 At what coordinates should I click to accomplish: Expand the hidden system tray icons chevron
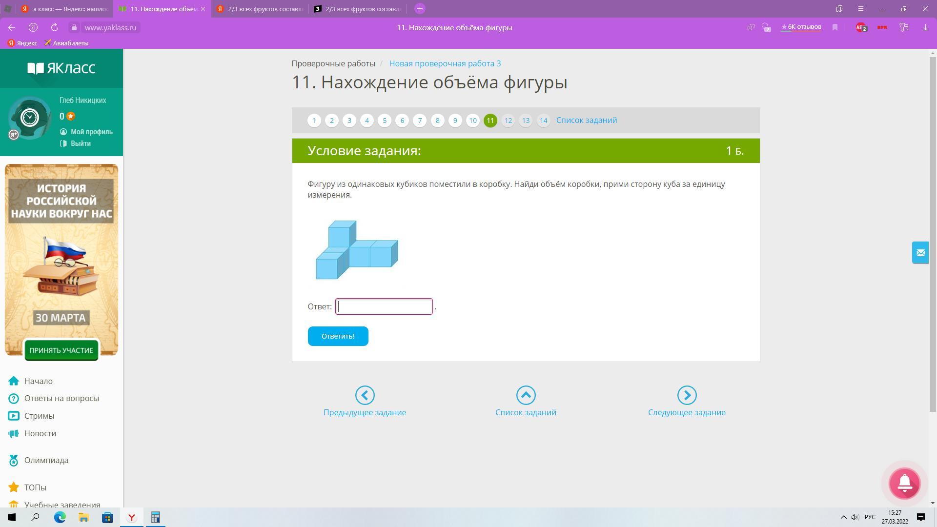pyautogui.click(x=843, y=517)
